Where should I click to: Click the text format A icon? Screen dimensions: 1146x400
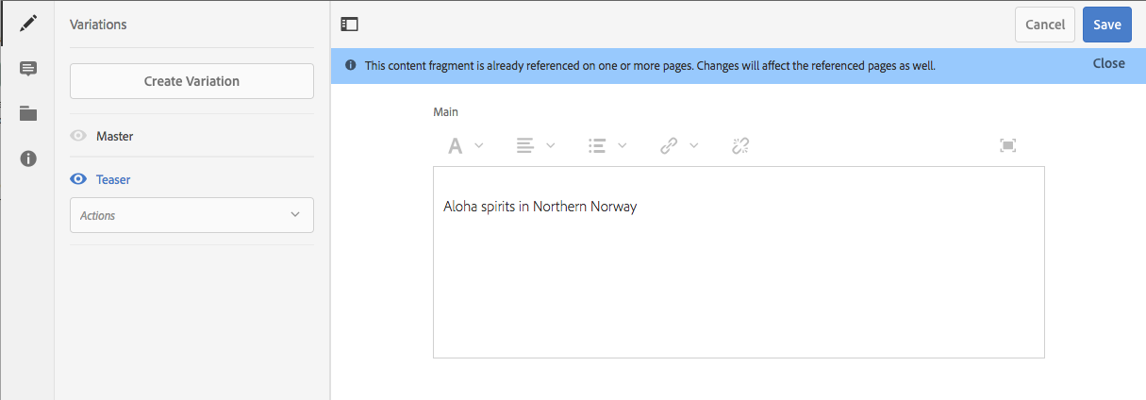point(456,145)
